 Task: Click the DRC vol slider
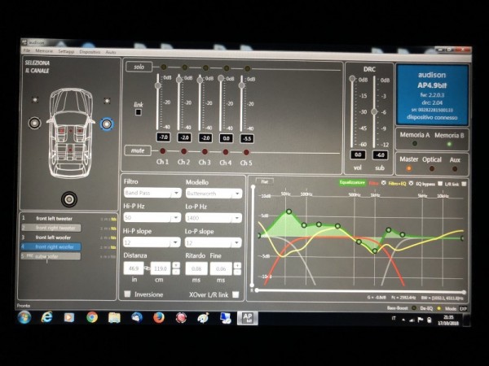352,78
